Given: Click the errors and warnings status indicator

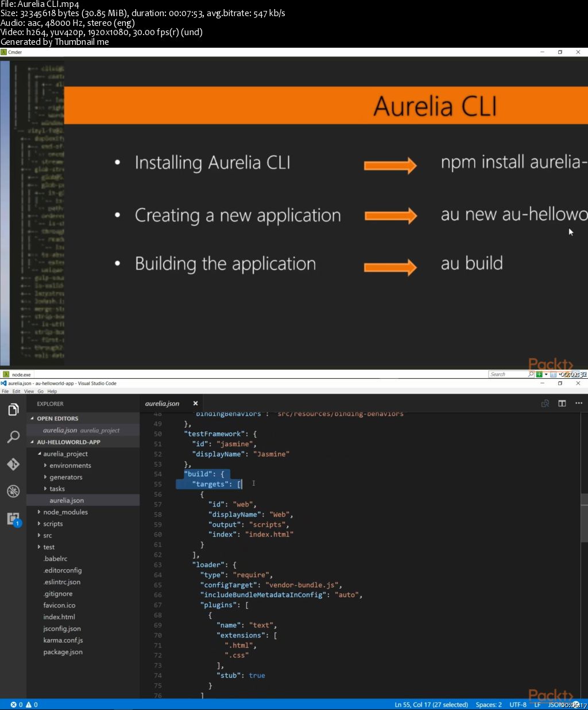Looking at the screenshot, I should point(24,704).
